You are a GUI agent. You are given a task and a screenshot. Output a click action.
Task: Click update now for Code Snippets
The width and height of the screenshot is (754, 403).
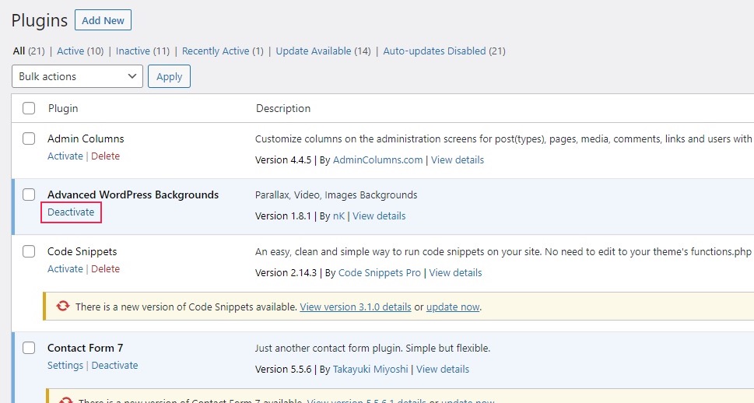coord(453,307)
